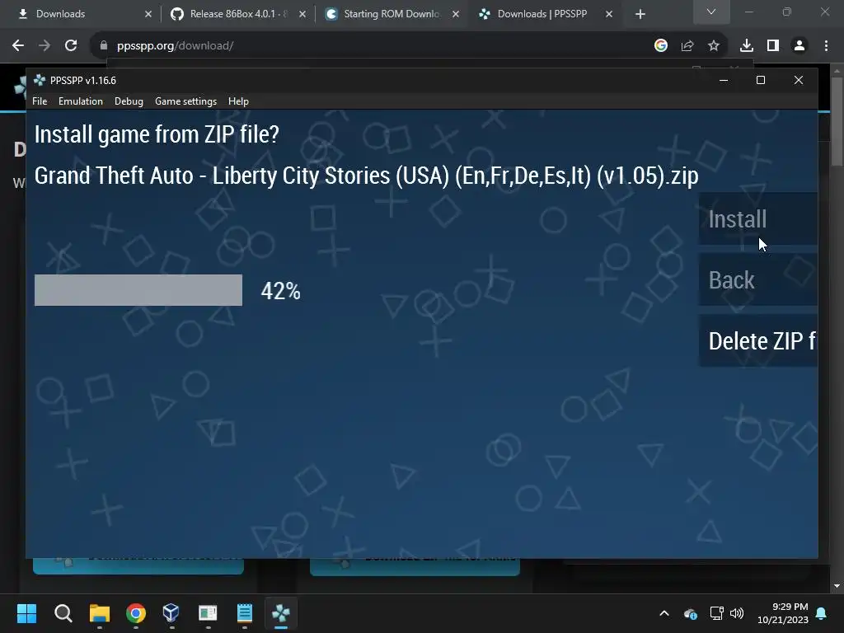Bookmark this page with the star icon
This screenshot has width=844, height=633.
coord(714,46)
